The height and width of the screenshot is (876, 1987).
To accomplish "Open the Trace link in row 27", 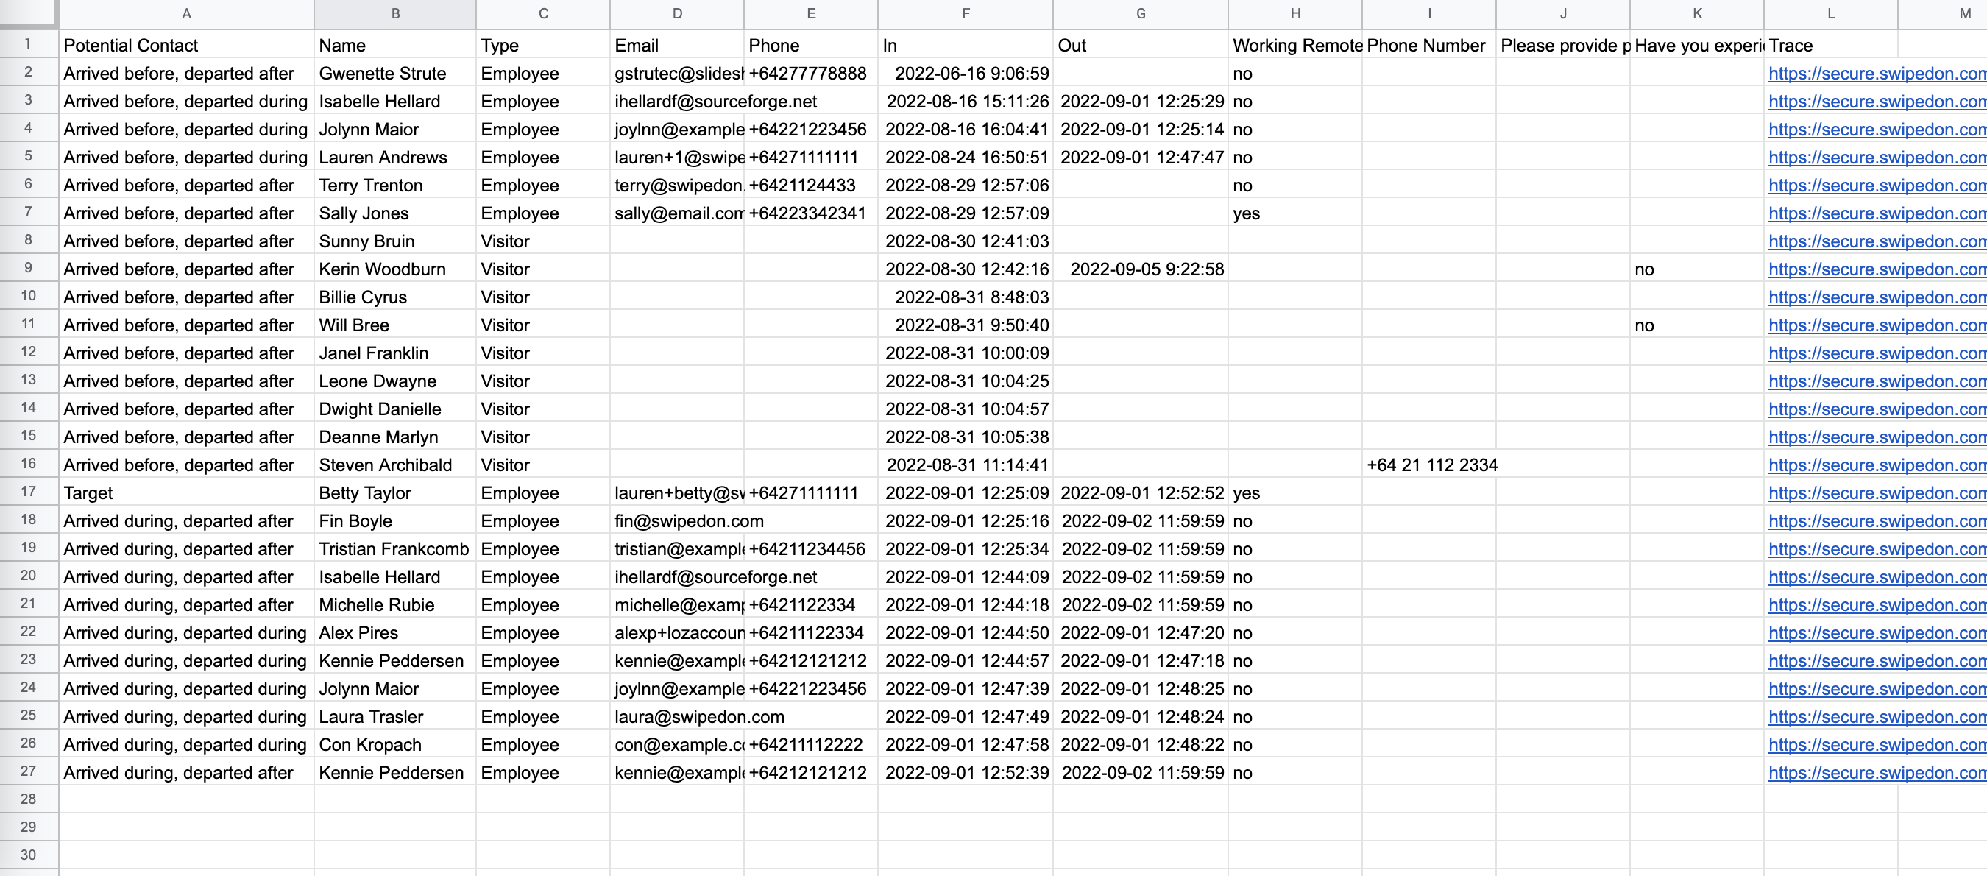I will [1877, 773].
